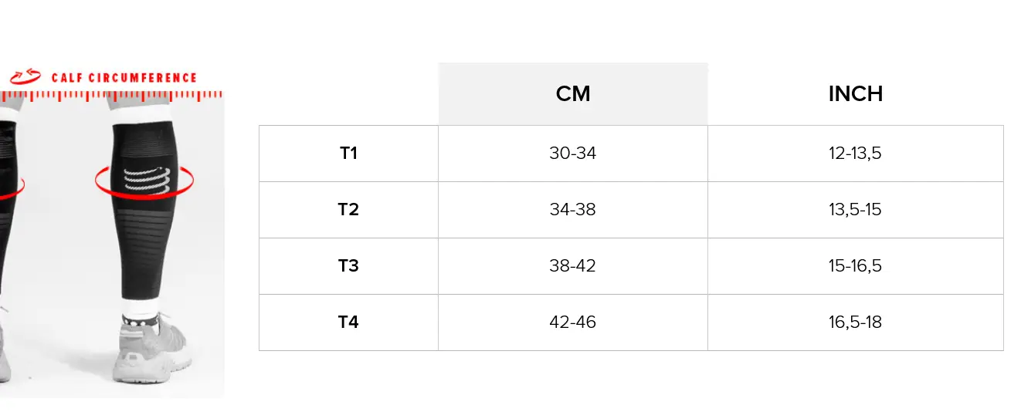
Task: Click the 12-13,5 inch cell
Action: pyautogui.click(x=856, y=154)
